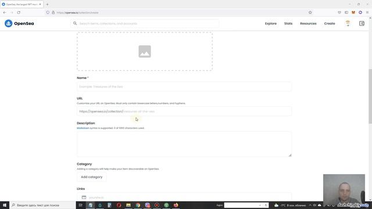
Task: Click the OpenSea logo icon
Action: click(8, 23)
